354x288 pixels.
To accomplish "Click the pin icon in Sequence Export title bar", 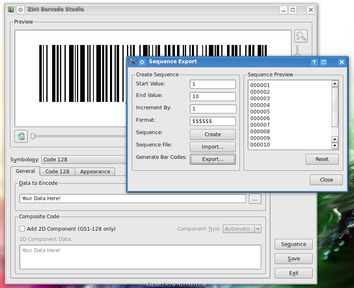I will coord(142,62).
